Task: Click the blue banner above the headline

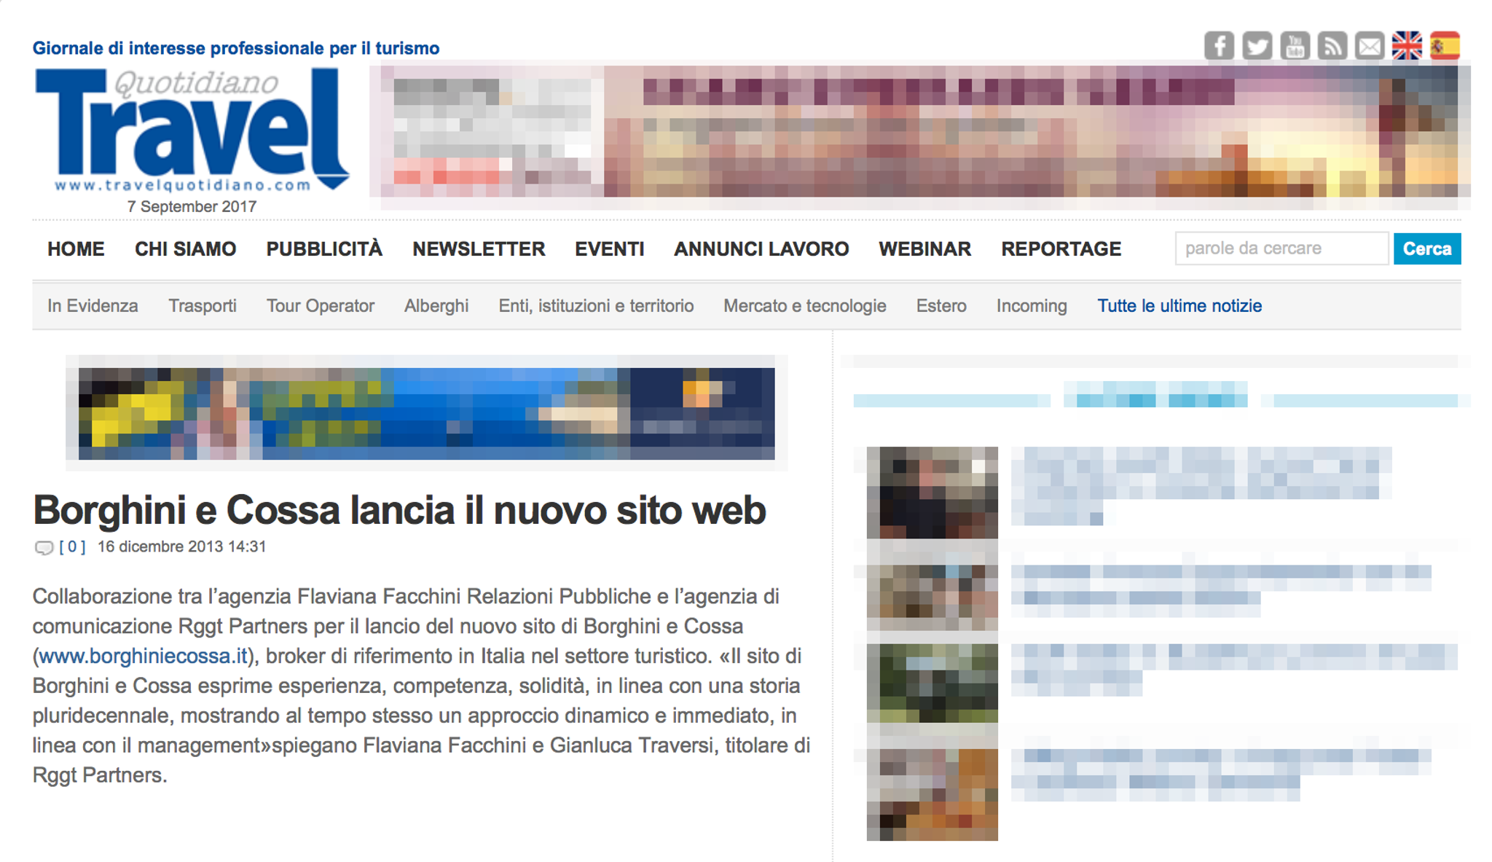Action: [x=426, y=413]
